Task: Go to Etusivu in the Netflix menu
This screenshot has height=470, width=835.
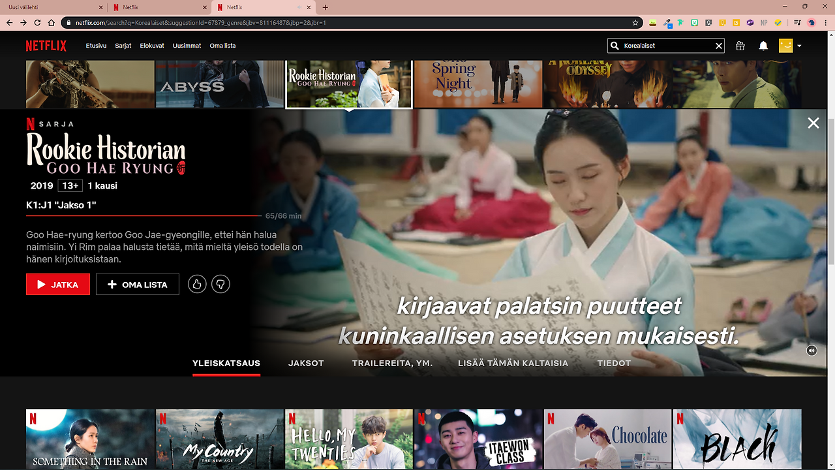Action: click(x=96, y=46)
